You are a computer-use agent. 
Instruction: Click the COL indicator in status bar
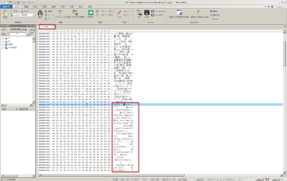point(276,180)
